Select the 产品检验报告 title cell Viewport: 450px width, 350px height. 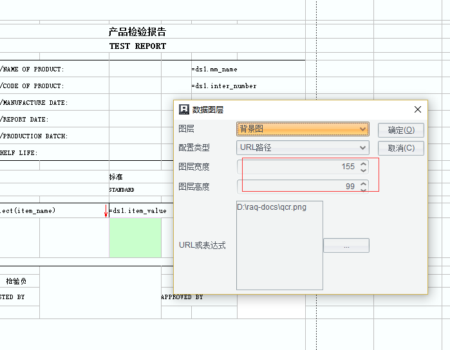(x=138, y=32)
